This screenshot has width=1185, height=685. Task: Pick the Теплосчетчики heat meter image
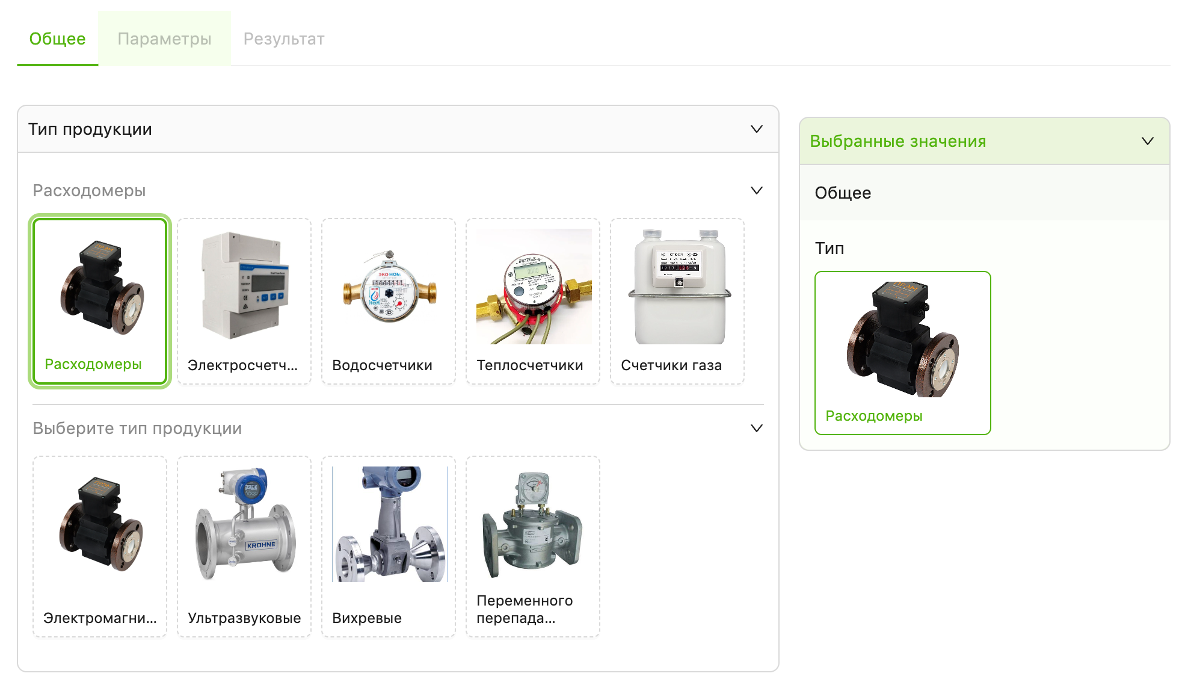tap(534, 286)
